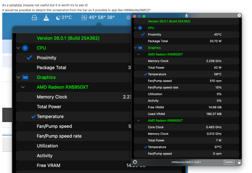The height and width of the screenshot is (173, 252).
Task: Click HWMonitorSMC2 v2.6.1 footer label
Action: pyautogui.click(x=186, y=162)
